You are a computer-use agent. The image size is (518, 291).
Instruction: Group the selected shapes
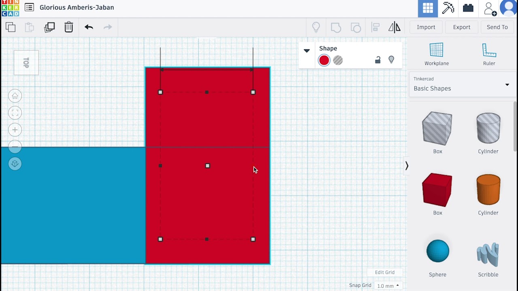click(336, 27)
